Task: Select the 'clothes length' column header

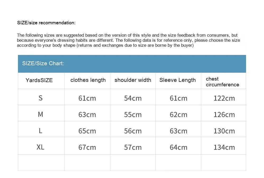Action: 88,80
